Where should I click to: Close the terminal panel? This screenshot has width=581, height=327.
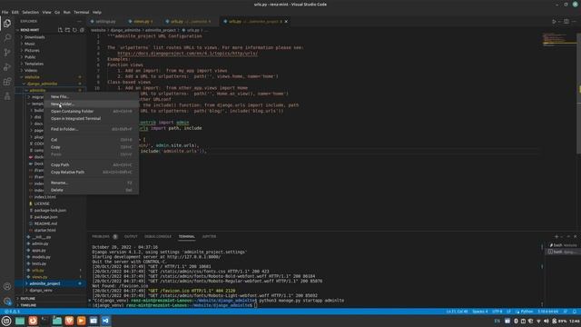click(x=575, y=236)
